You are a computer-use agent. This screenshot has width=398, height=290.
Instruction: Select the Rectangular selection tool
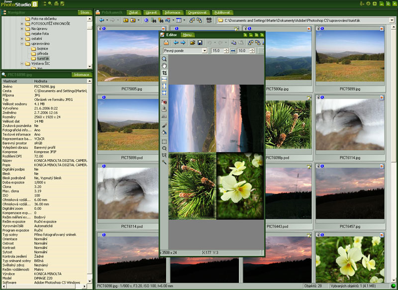click(x=164, y=141)
